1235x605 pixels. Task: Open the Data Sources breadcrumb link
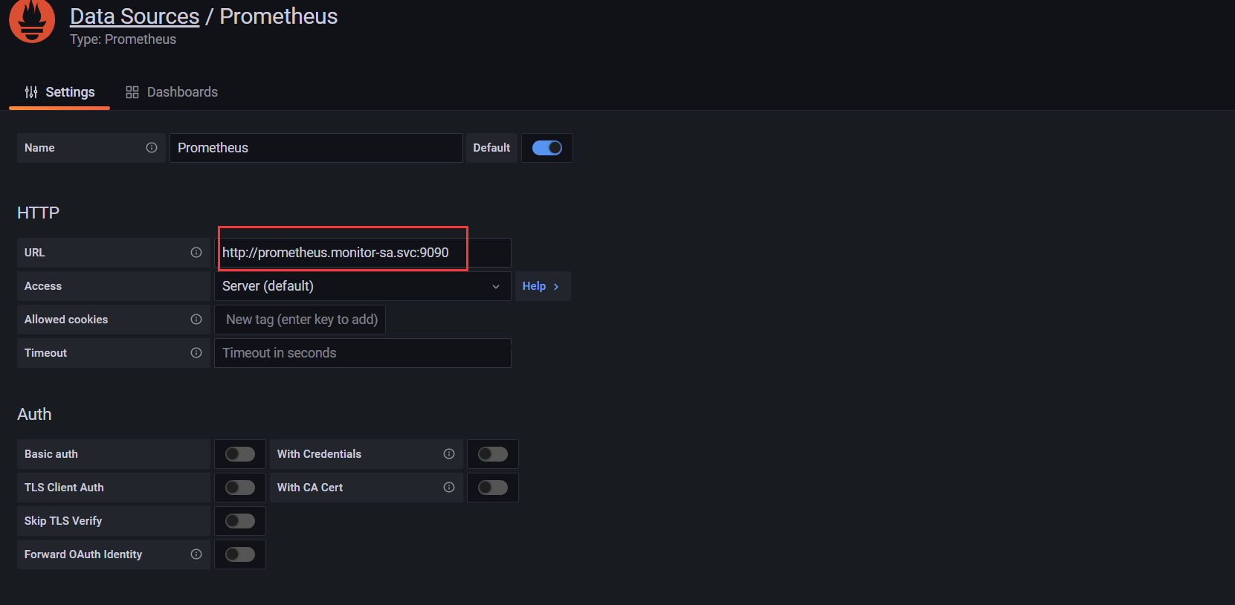click(135, 16)
